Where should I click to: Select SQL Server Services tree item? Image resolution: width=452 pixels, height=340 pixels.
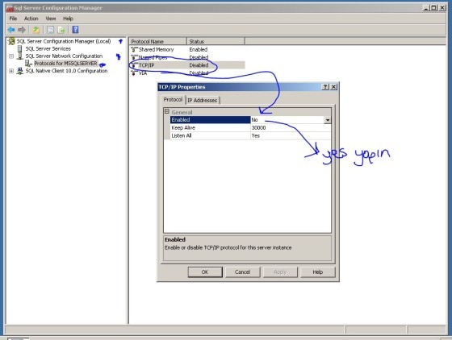(x=48, y=48)
